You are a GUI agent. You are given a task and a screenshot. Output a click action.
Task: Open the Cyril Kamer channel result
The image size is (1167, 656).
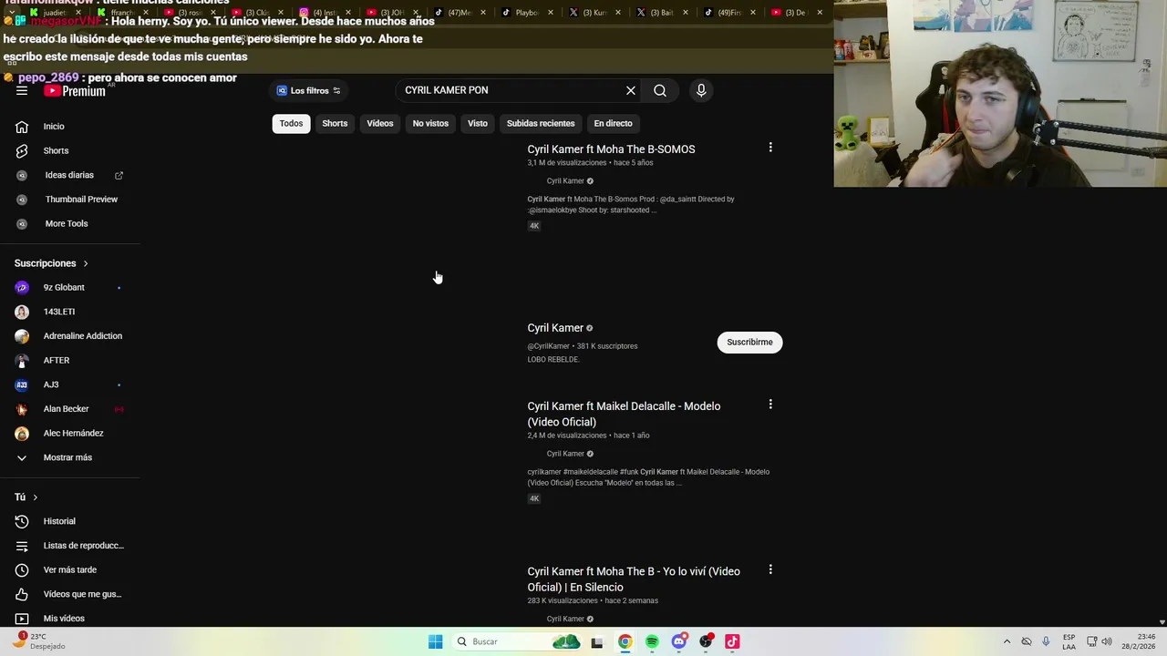point(555,328)
